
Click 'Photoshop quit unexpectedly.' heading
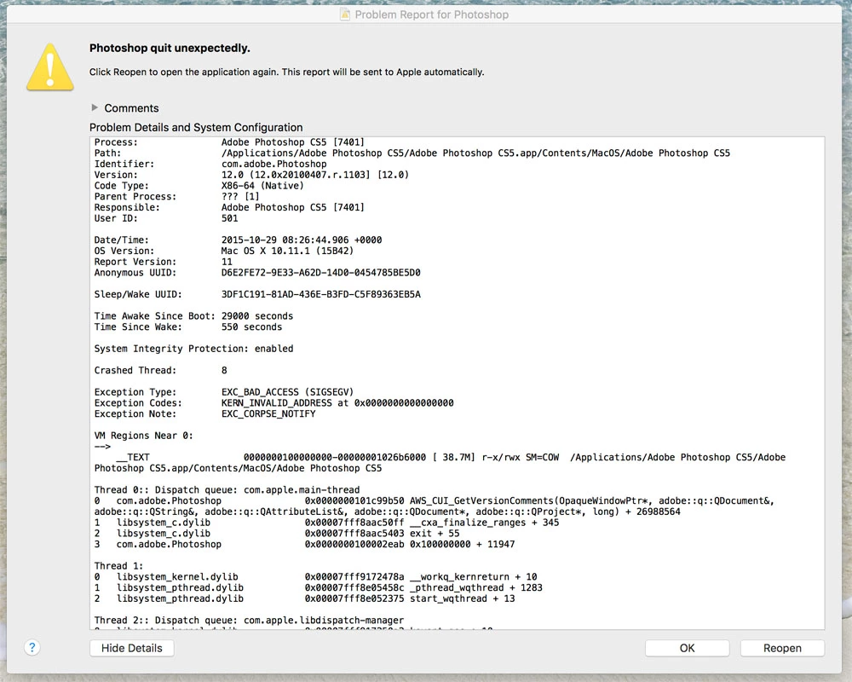[x=170, y=48]
